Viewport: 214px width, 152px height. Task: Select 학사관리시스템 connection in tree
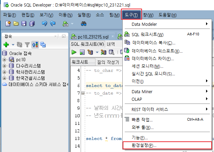click(x=30, y=72)
